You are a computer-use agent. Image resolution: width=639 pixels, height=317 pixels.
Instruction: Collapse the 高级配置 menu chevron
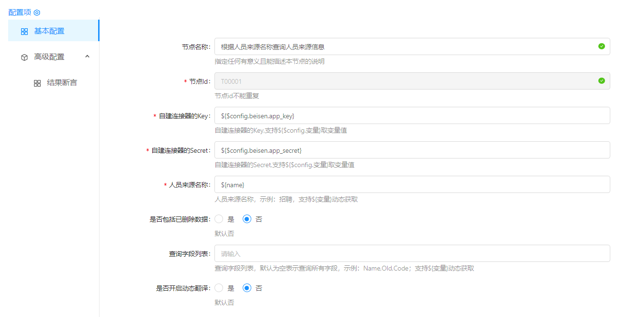(87, 57)
